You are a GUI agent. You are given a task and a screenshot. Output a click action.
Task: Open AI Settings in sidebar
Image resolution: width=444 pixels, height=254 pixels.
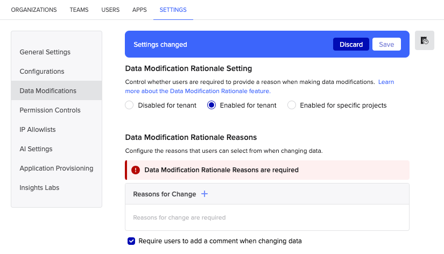tap(37, 149)
